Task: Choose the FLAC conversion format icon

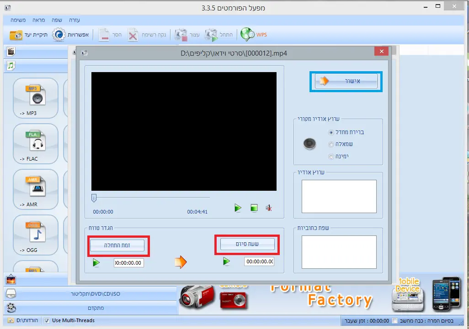Action: (35, 143)
